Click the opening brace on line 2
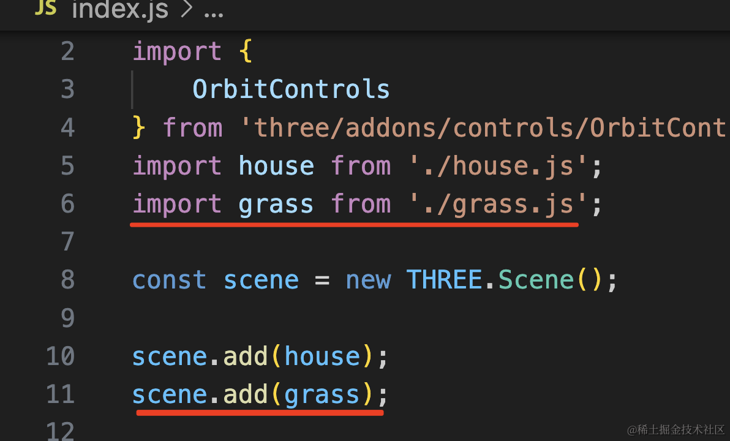The image size is (730, 441). 246,51
